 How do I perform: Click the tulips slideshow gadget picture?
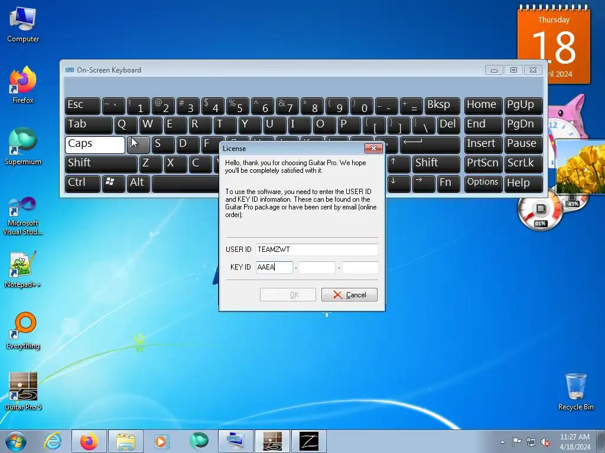(580, 167)
